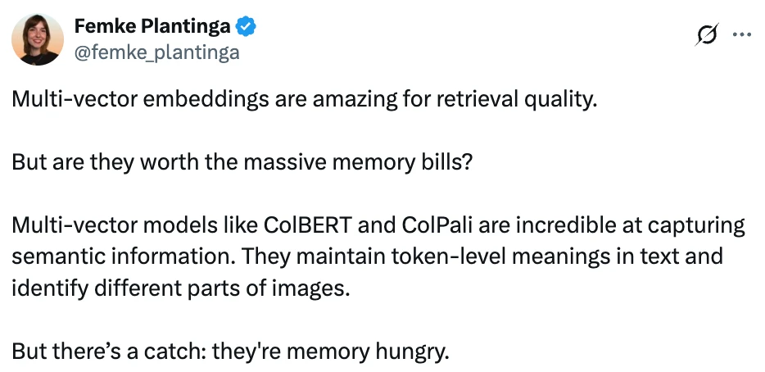Click the blue verified badge

pos(247,27)
